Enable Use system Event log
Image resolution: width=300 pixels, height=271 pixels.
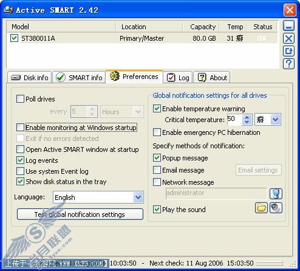(x=20, y=171)
